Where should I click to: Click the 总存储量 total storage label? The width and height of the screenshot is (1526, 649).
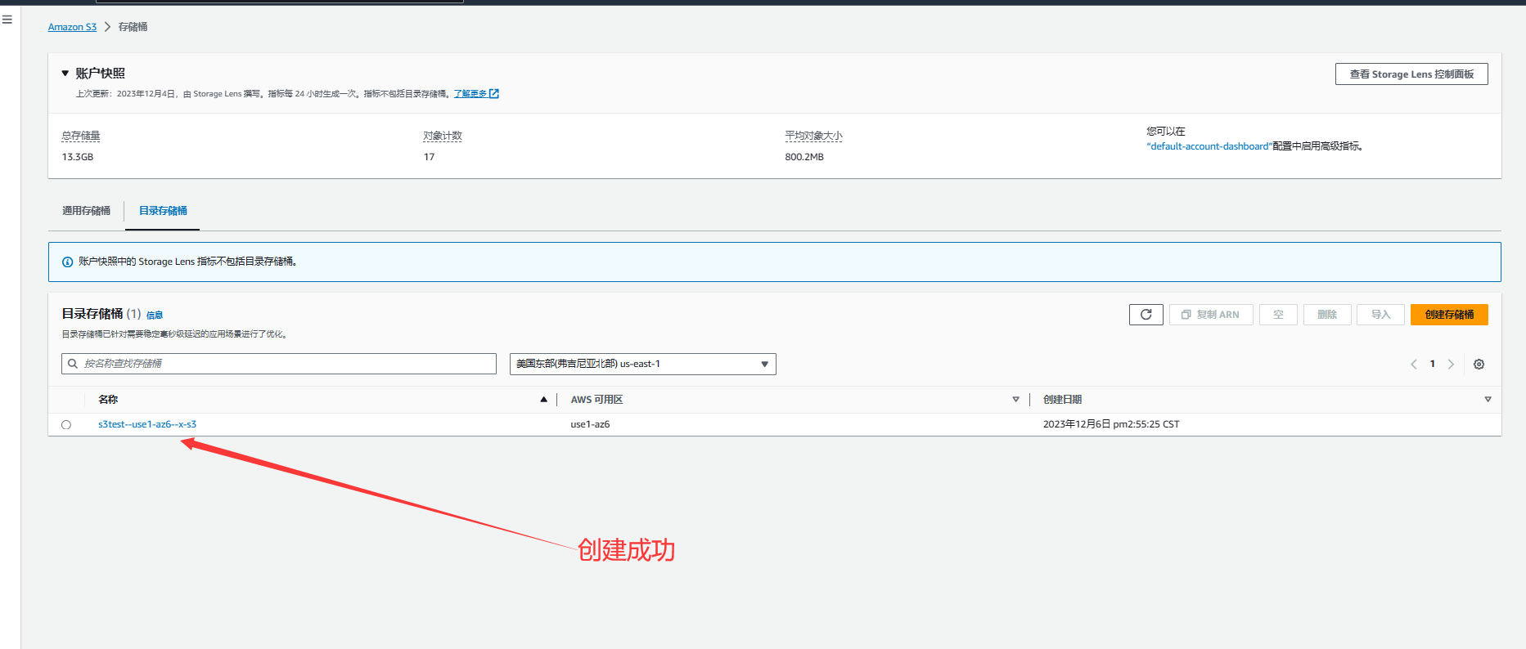coord(81,136)
